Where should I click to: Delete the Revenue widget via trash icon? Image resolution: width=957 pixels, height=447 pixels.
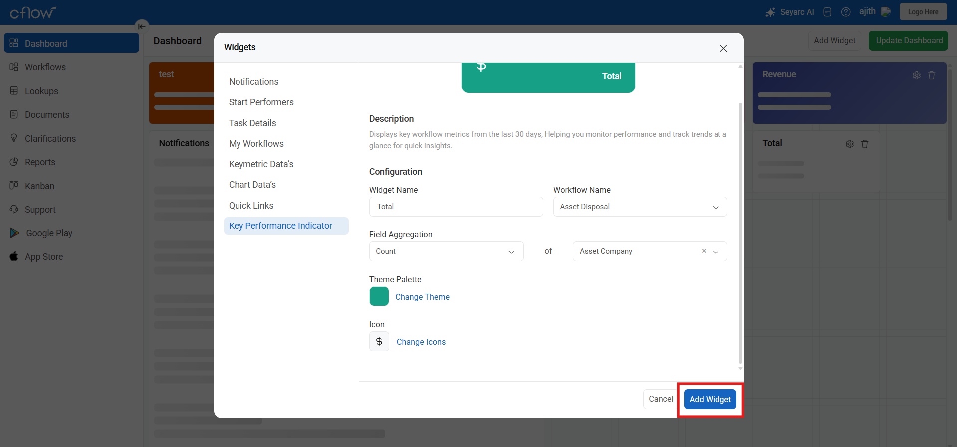(932, 75)
